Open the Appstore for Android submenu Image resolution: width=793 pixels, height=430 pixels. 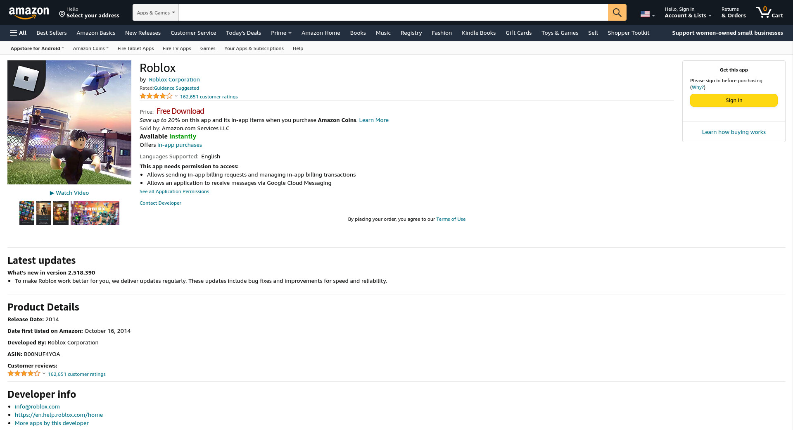tap(37, 48)
